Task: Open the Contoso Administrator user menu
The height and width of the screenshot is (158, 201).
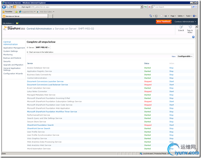Action: pos(185,22)
